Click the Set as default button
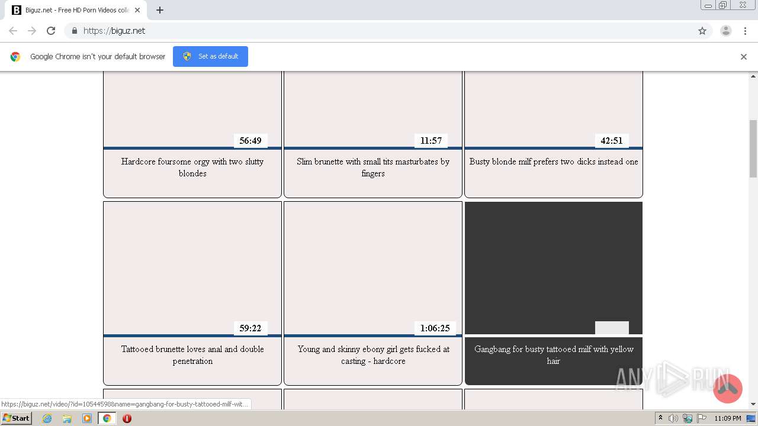This screenshot has width=758, height=426. [210, 56]
